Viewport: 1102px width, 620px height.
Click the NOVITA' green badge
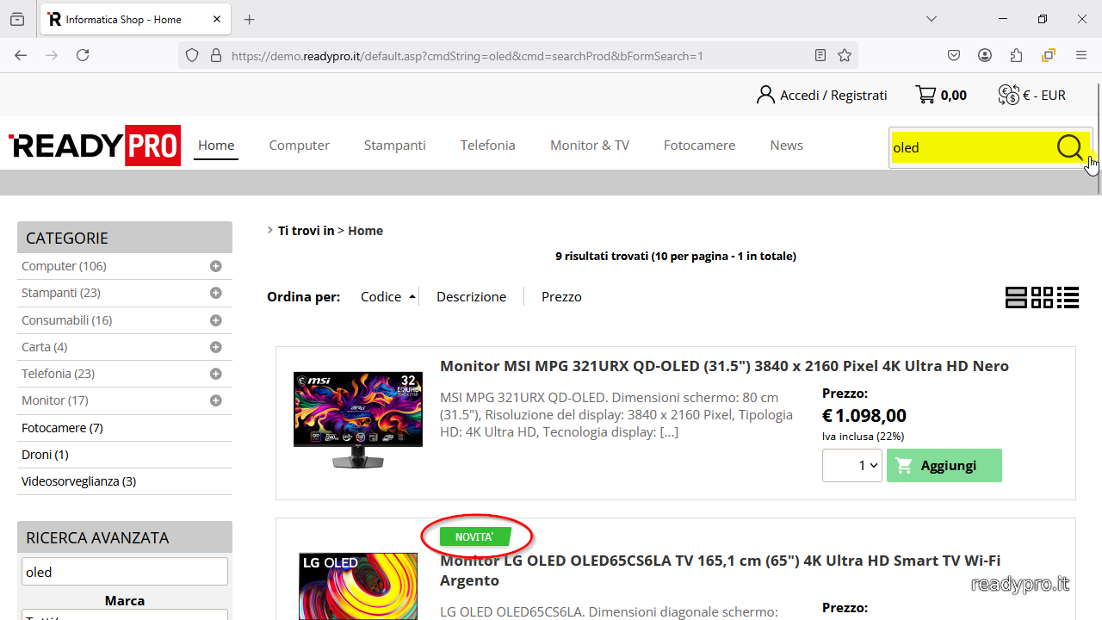475,536
